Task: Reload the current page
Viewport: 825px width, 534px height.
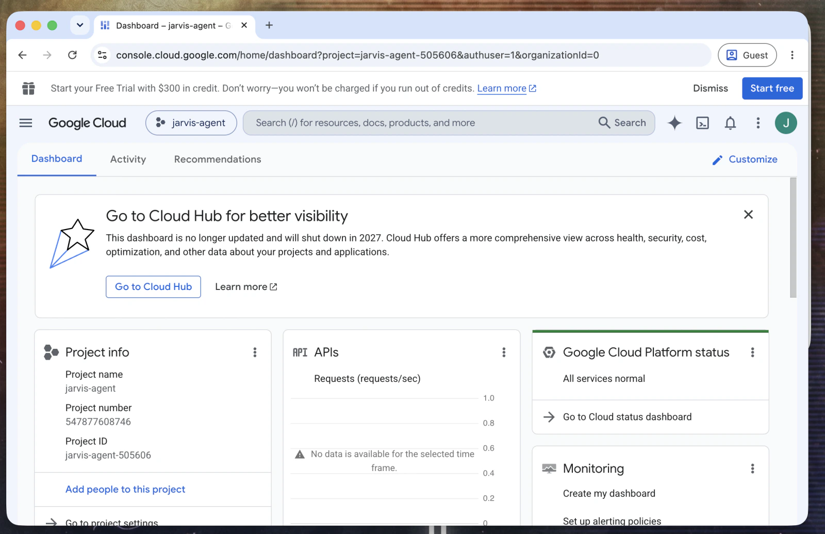Action: pyautogui.click(x=73, y=55)
